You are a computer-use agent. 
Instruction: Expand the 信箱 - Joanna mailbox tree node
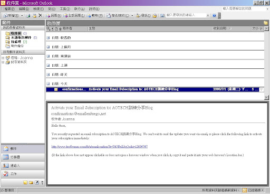pyautogui.click(x=3, y=58)
